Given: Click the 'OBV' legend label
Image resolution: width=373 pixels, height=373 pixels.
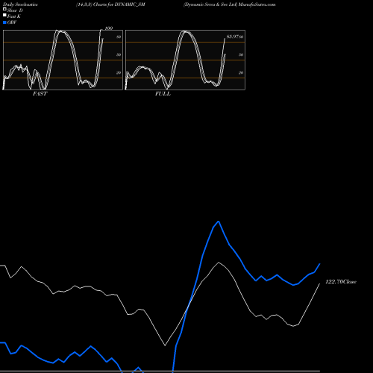Looking at the screenshot, I should (x=12, y=22).
